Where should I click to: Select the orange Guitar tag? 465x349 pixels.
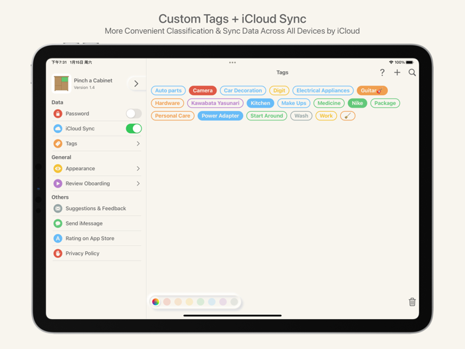click(372, 90)
